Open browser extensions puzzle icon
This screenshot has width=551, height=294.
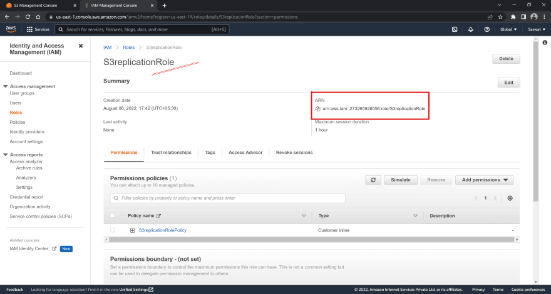pos(513,17)
